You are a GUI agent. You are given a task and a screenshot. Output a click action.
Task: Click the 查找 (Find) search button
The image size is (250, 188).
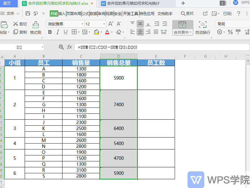click(x=187, y=13)
